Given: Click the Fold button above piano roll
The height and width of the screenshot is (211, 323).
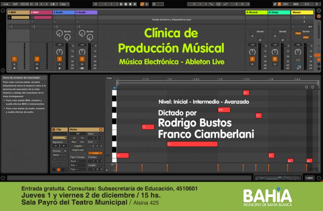Looking at the screenshot, I should pyautogui.click(x=109, y=78).
